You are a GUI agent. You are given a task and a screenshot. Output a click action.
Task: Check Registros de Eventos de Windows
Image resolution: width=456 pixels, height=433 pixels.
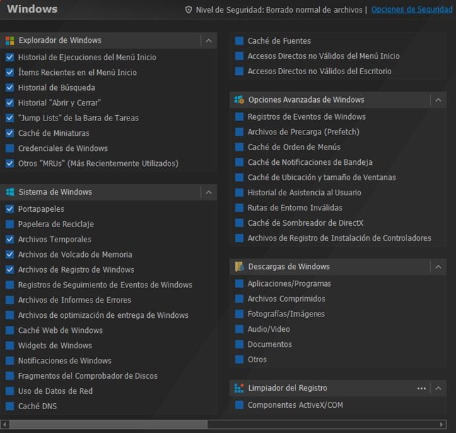pos(239,117)
